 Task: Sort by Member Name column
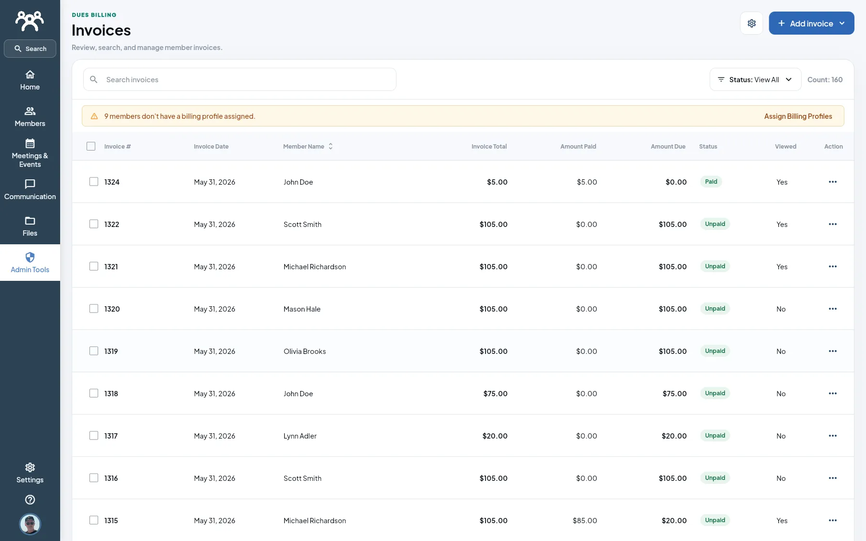point(308,146)
